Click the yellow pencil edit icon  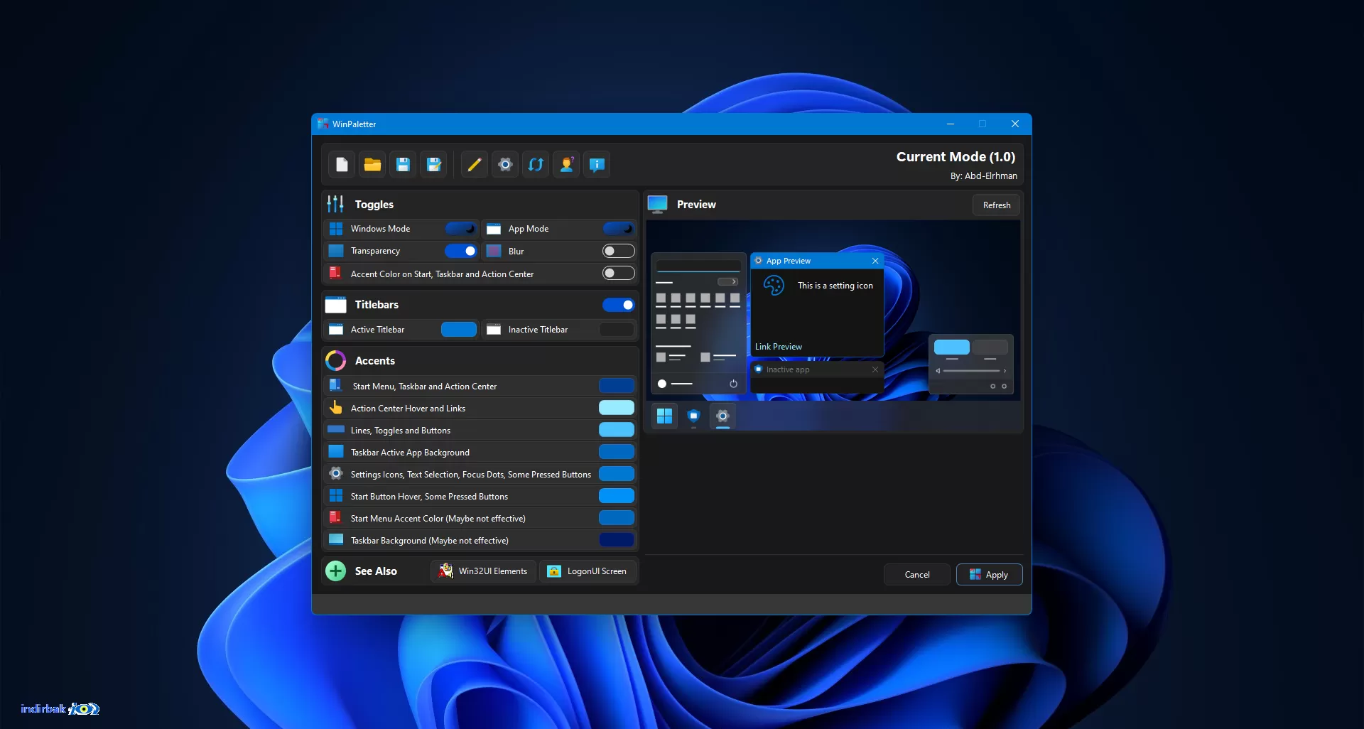474,165
